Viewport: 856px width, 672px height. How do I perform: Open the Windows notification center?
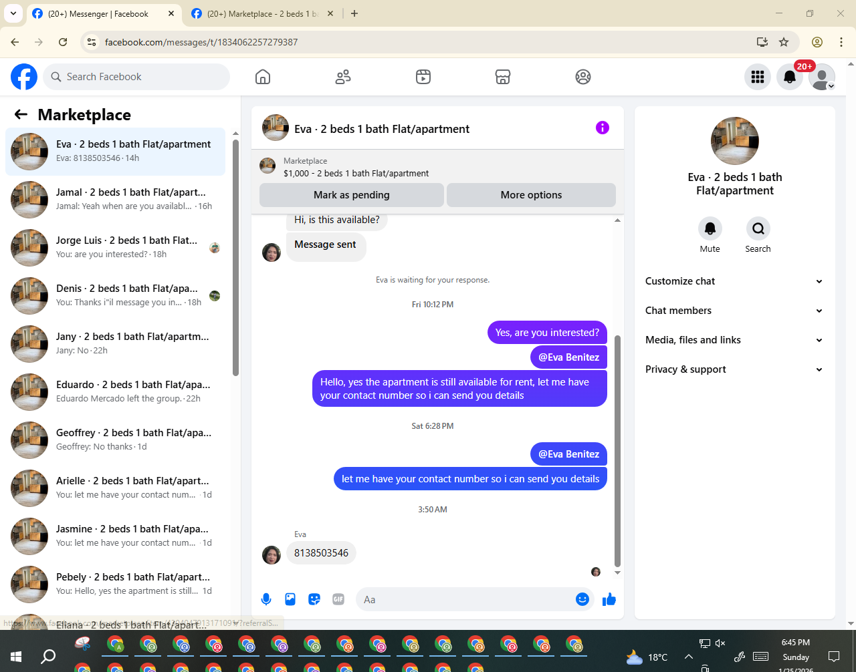834,657
